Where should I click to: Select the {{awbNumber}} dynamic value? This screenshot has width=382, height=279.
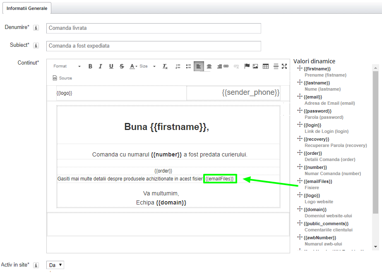click(320, 238)
